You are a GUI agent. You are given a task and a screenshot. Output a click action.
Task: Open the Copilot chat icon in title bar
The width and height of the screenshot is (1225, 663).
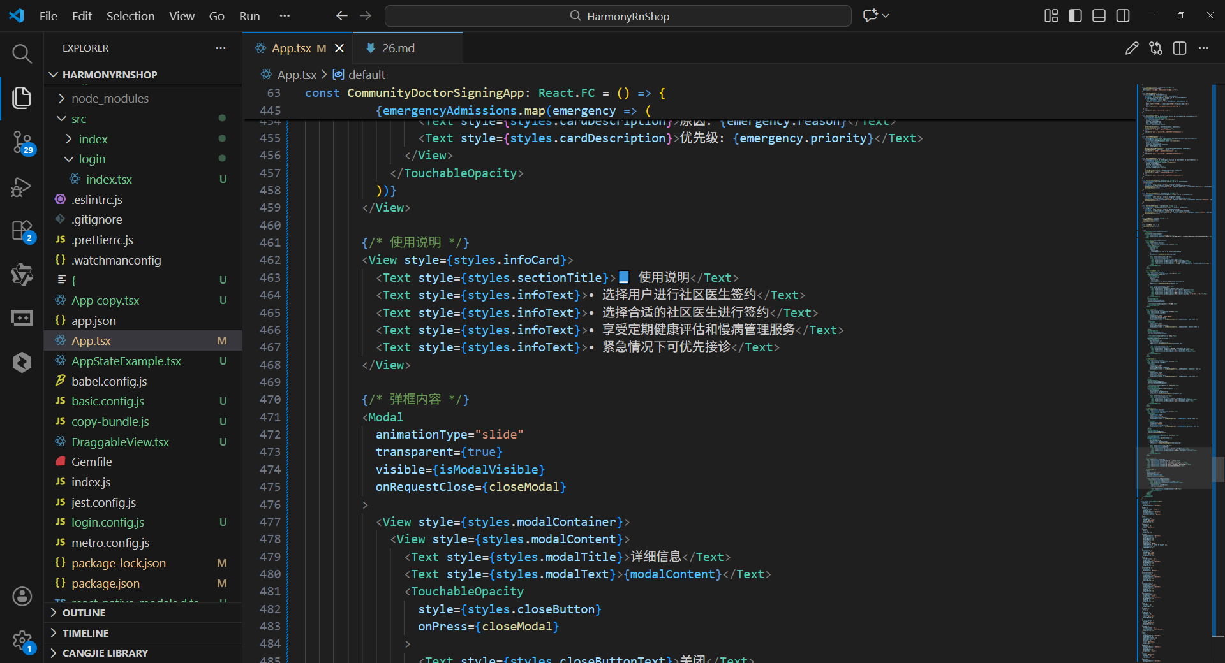(870, 16)
